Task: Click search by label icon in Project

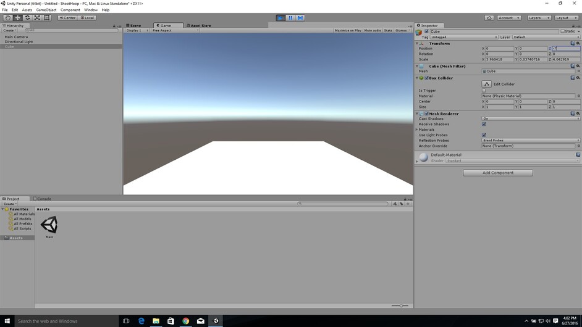Action: pos(402,204)
